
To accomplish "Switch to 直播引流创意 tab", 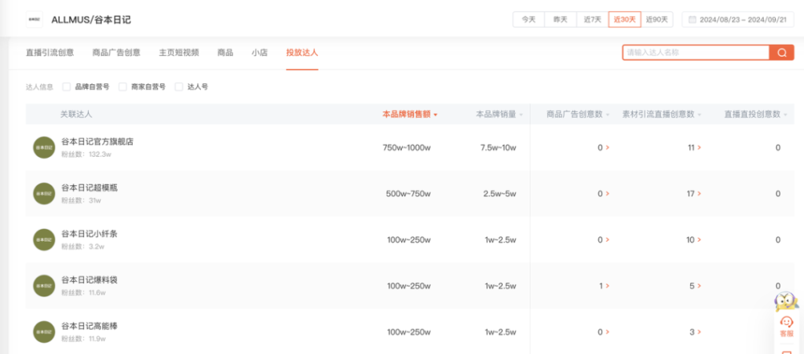I will click(49, 53).
